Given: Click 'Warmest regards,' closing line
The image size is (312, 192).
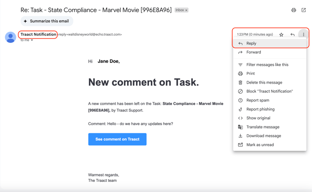Looking at the screenshot, I should click(x=103, y=175).
